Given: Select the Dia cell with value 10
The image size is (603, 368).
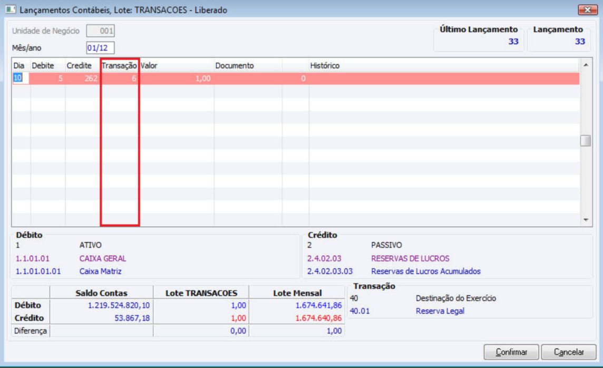Looking at the screenshot, I should pyautogui.click(x=21, y=78).
